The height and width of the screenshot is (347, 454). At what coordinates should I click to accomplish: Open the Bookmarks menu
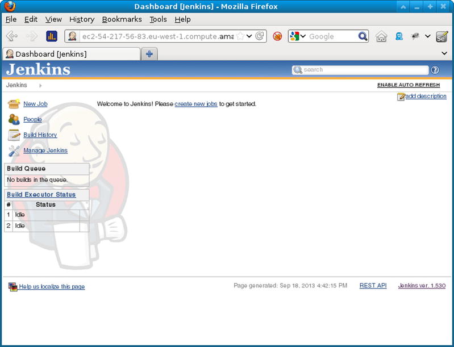coord(122,19)
